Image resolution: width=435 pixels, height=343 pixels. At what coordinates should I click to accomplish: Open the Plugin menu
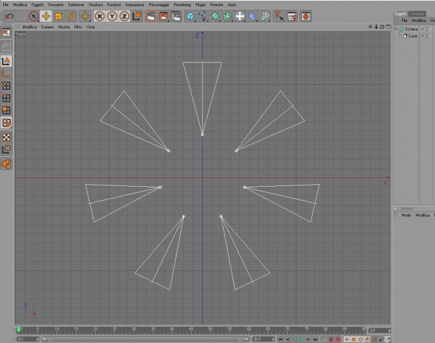point(201,5)
